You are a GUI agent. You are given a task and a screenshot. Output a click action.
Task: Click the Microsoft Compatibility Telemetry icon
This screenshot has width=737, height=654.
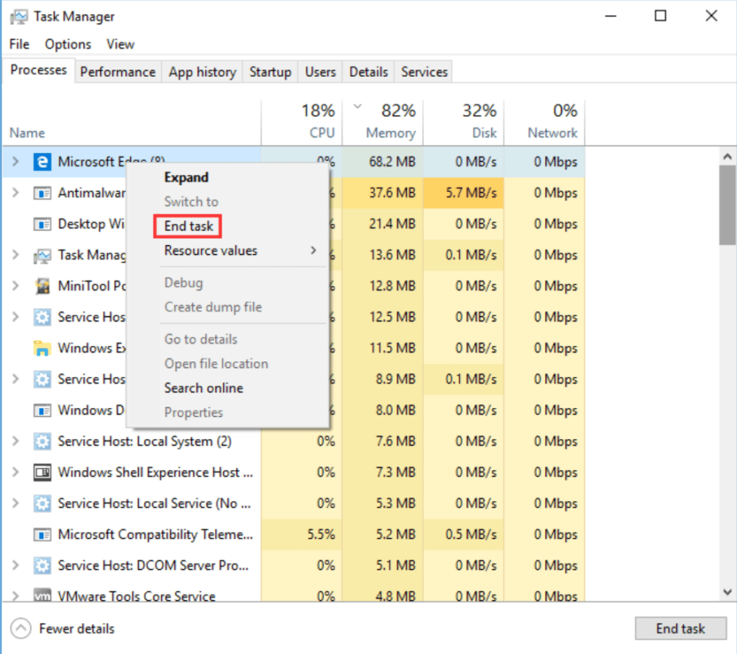[42, 534]
